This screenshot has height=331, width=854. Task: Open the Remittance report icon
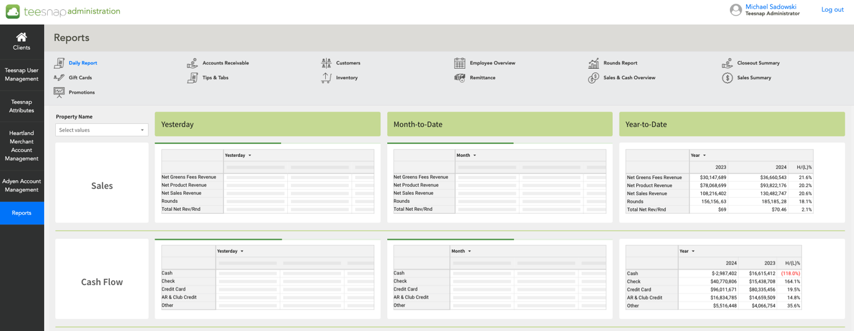click(459, 77)
